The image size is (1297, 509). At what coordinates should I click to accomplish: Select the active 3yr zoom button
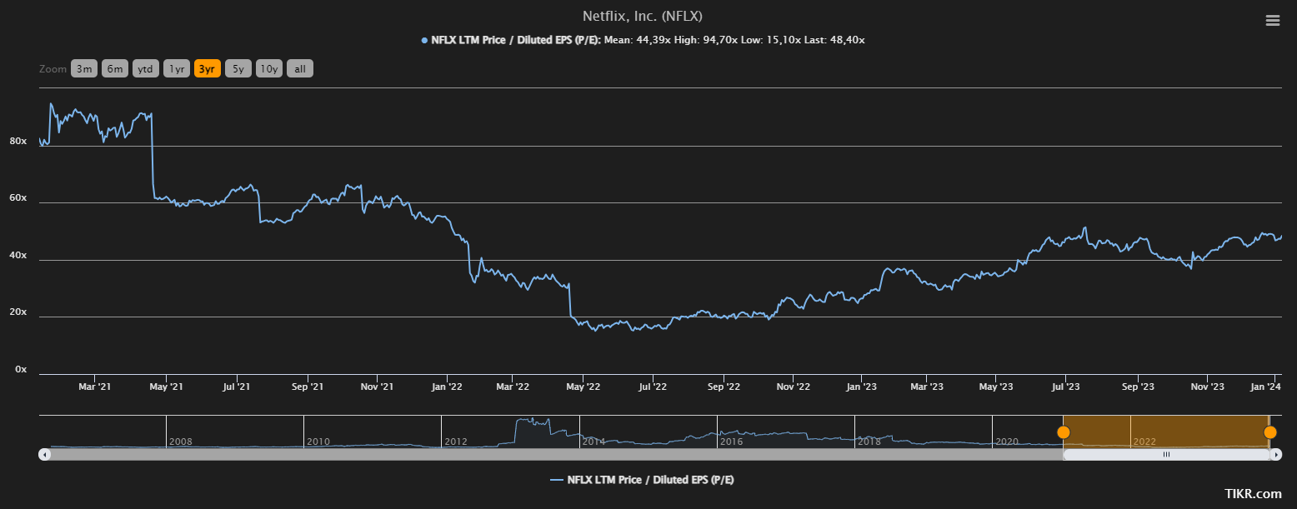click(x=208, y=69)
